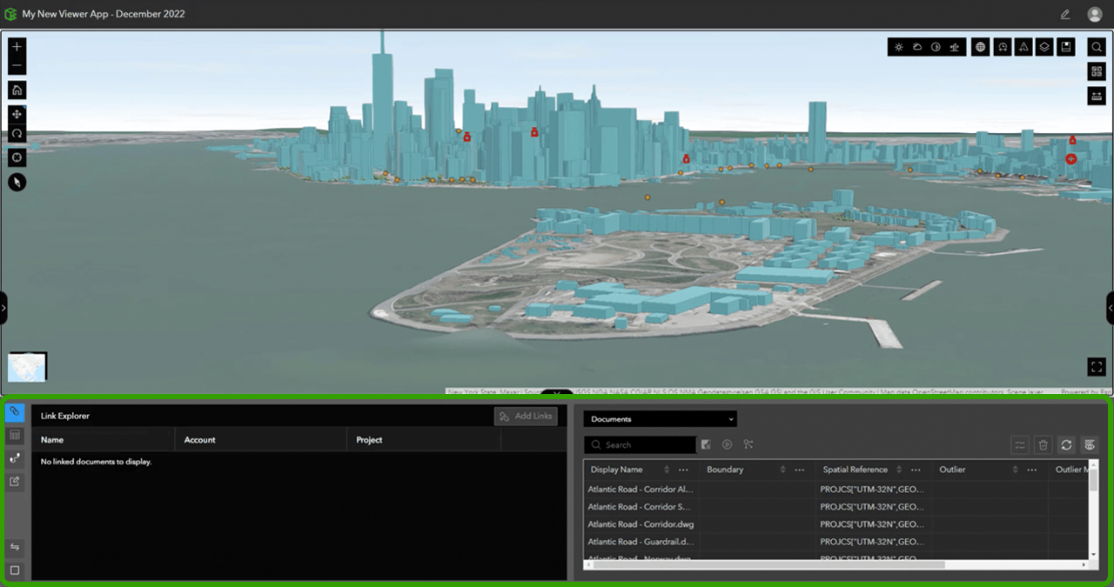1114x587 pixels.
Task: Open the Layers icon in the top toolbar
Action: click(x=1044, y=46)
